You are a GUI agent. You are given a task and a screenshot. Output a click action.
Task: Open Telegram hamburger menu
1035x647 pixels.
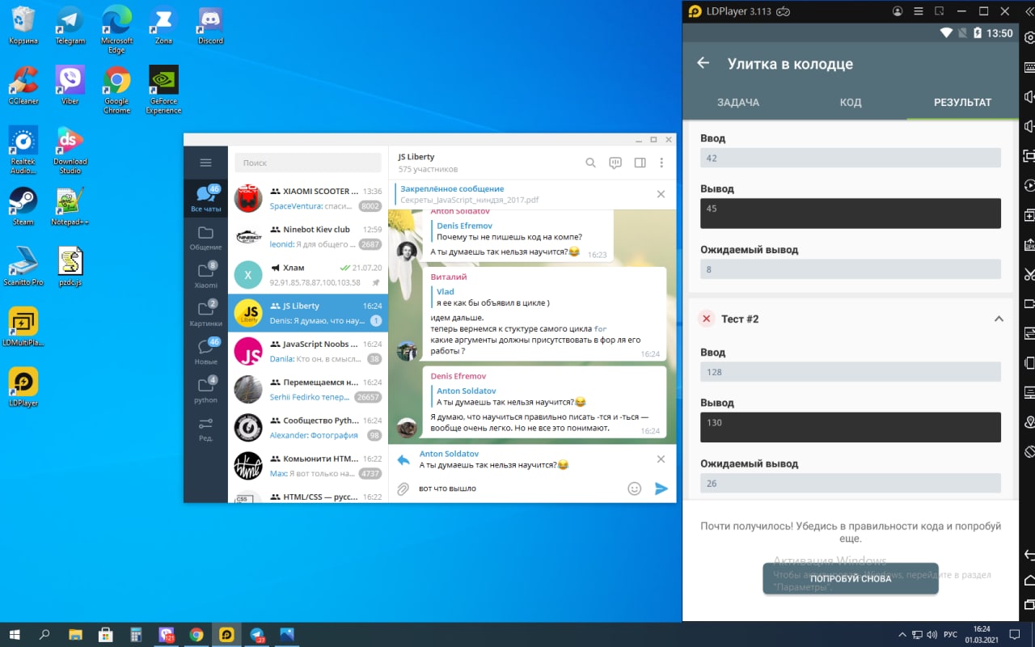click(205, 163)
